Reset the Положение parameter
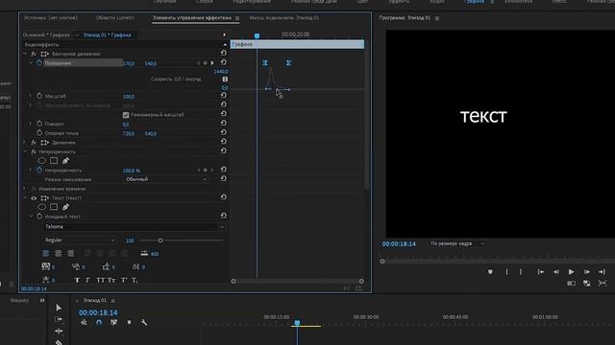 pyautogui.click(x=223, y=62)
